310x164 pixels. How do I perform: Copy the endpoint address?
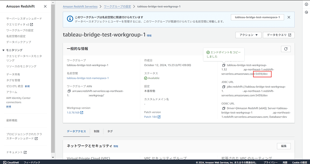point(224,65)
